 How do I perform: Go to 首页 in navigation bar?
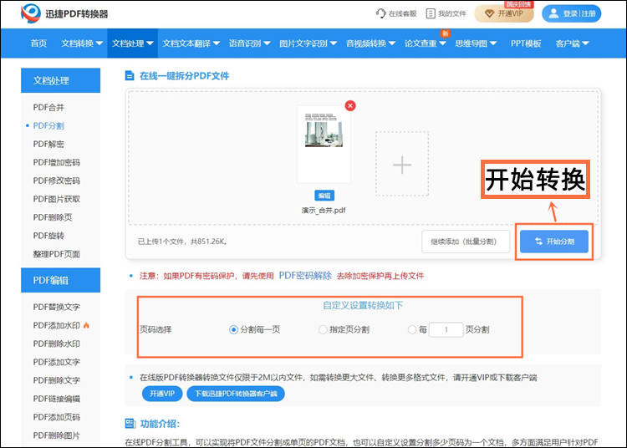pyautogui.click(x=38, y=43)
